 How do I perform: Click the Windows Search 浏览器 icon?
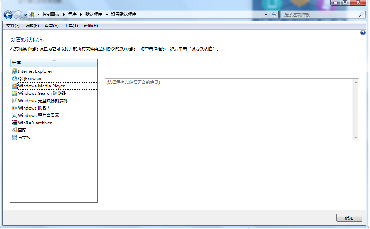(x=14, y=93)
